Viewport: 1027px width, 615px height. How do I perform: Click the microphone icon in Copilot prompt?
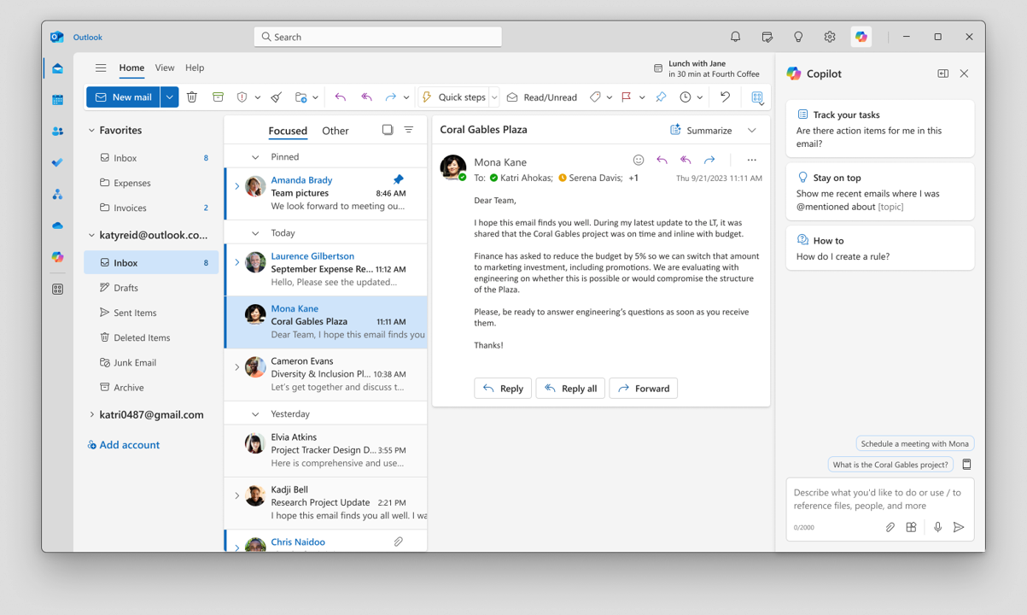point(937,527)
